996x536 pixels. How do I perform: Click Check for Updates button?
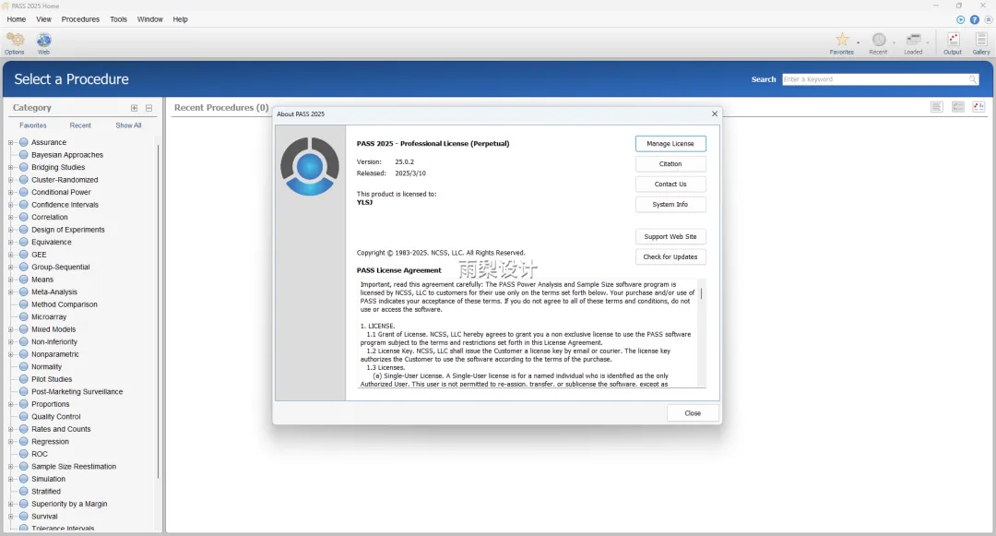(670, 257)
